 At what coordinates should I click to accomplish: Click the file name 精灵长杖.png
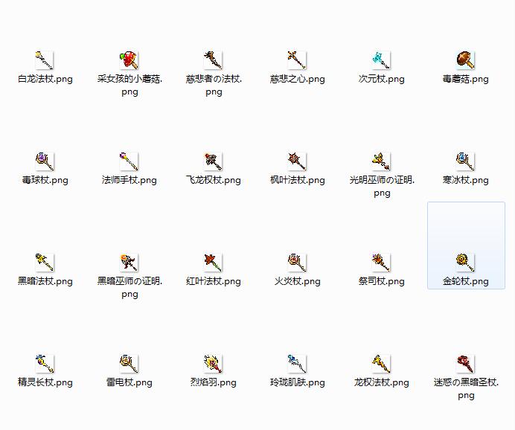(x=45, y=382)
